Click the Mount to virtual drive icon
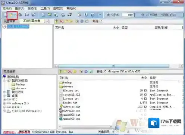The width and height of the screenshot is (185, 135). 63,15
